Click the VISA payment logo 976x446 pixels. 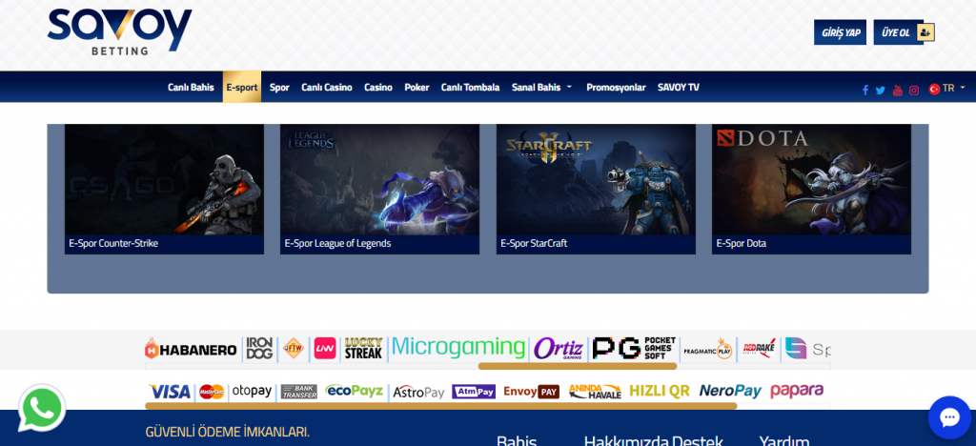(170, 392)
